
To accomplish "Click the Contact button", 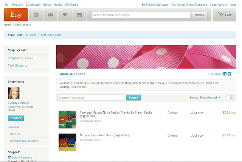I will (16, 118).
